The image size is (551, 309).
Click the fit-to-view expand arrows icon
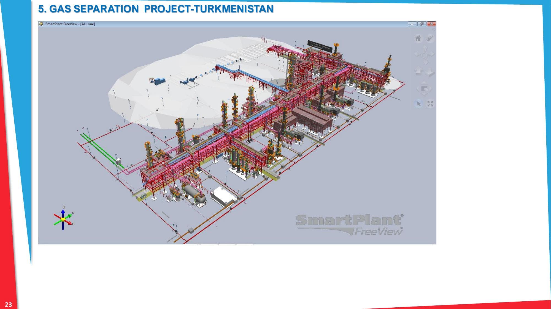click(430, 104)
